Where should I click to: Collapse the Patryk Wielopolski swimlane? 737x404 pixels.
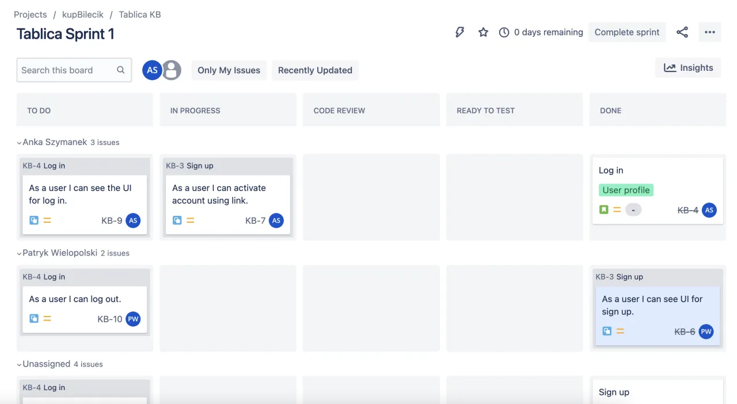click(19, 253)
